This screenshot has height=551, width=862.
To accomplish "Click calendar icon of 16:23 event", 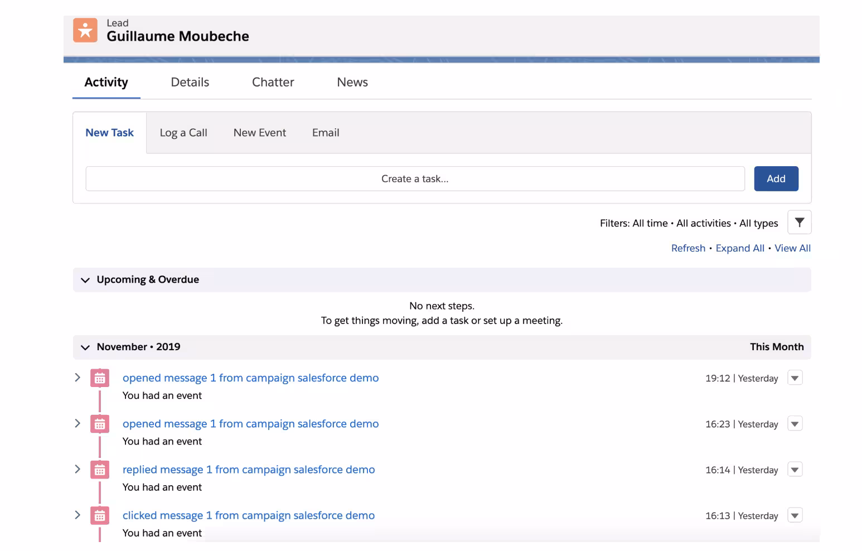I will (x=100, y=424).
